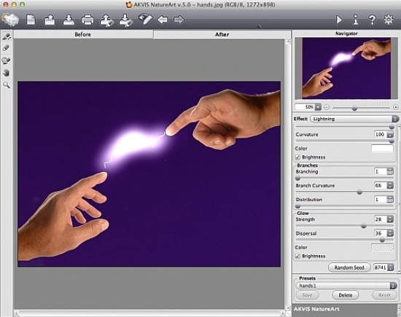Image resolution: width=401 pixels, height=317 pixels.
Task: Save guiding lines icon
Action: click(125, 20)
